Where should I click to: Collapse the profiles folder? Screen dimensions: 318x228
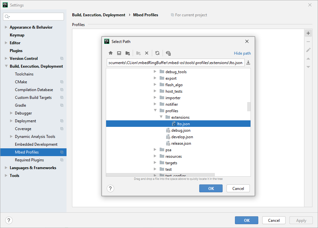point(155,110)
